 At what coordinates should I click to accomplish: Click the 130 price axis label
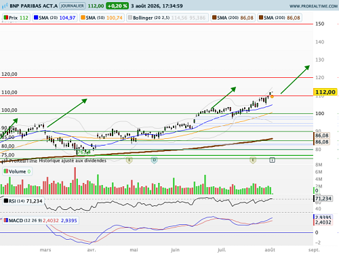pyautogui.click(x=320, y=60)
